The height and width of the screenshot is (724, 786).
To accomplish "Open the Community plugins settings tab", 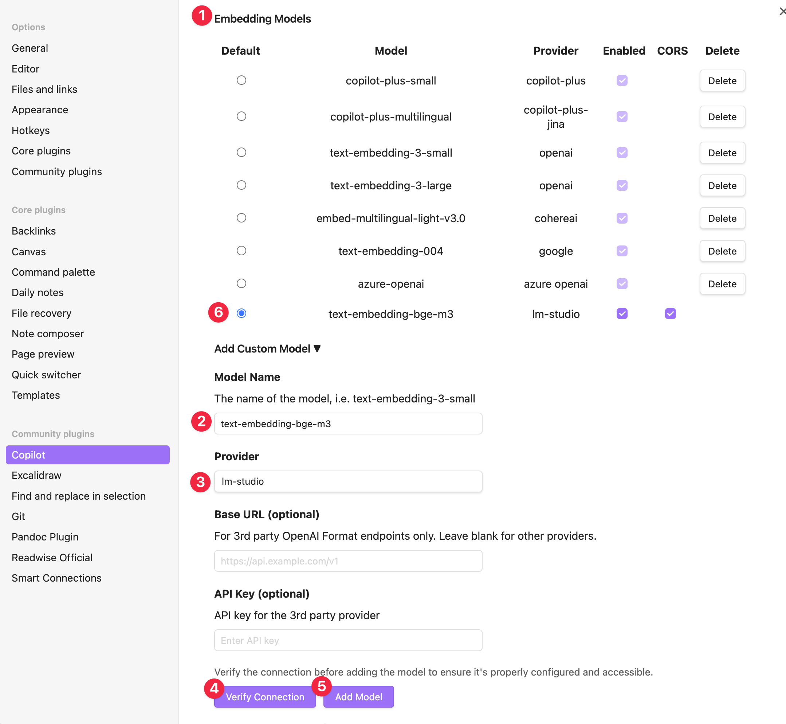I will [57, 172].
